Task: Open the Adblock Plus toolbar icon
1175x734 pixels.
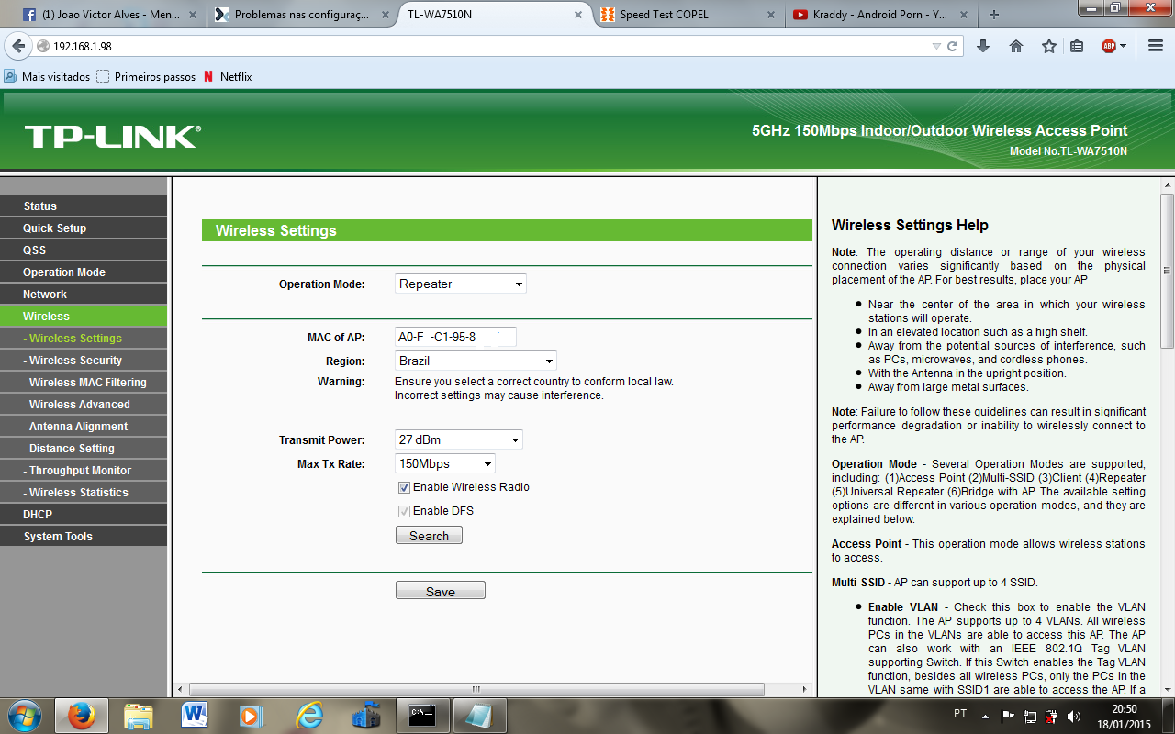Action: (x=1109, y=46)
